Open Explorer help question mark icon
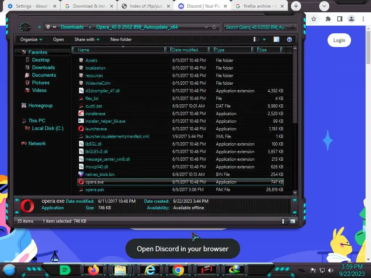 point(289,39)
